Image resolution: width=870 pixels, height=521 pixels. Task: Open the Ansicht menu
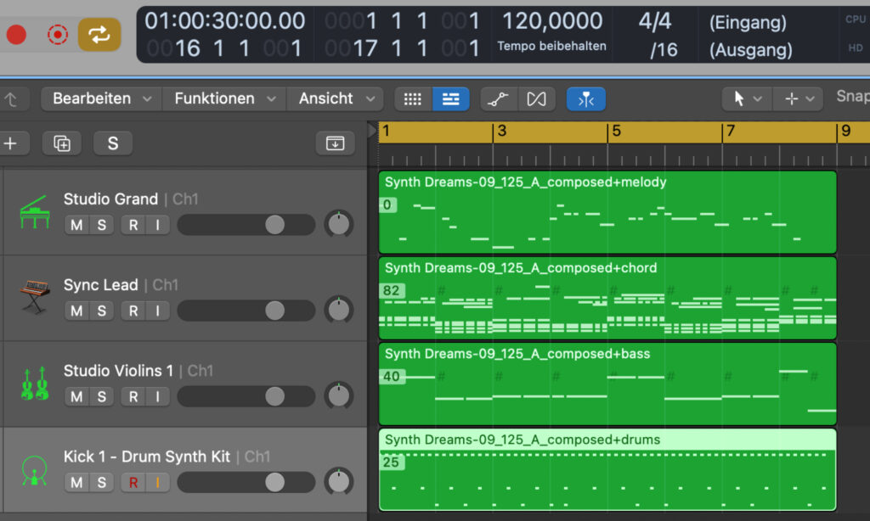pyautogui.click(x=335, y=98)
